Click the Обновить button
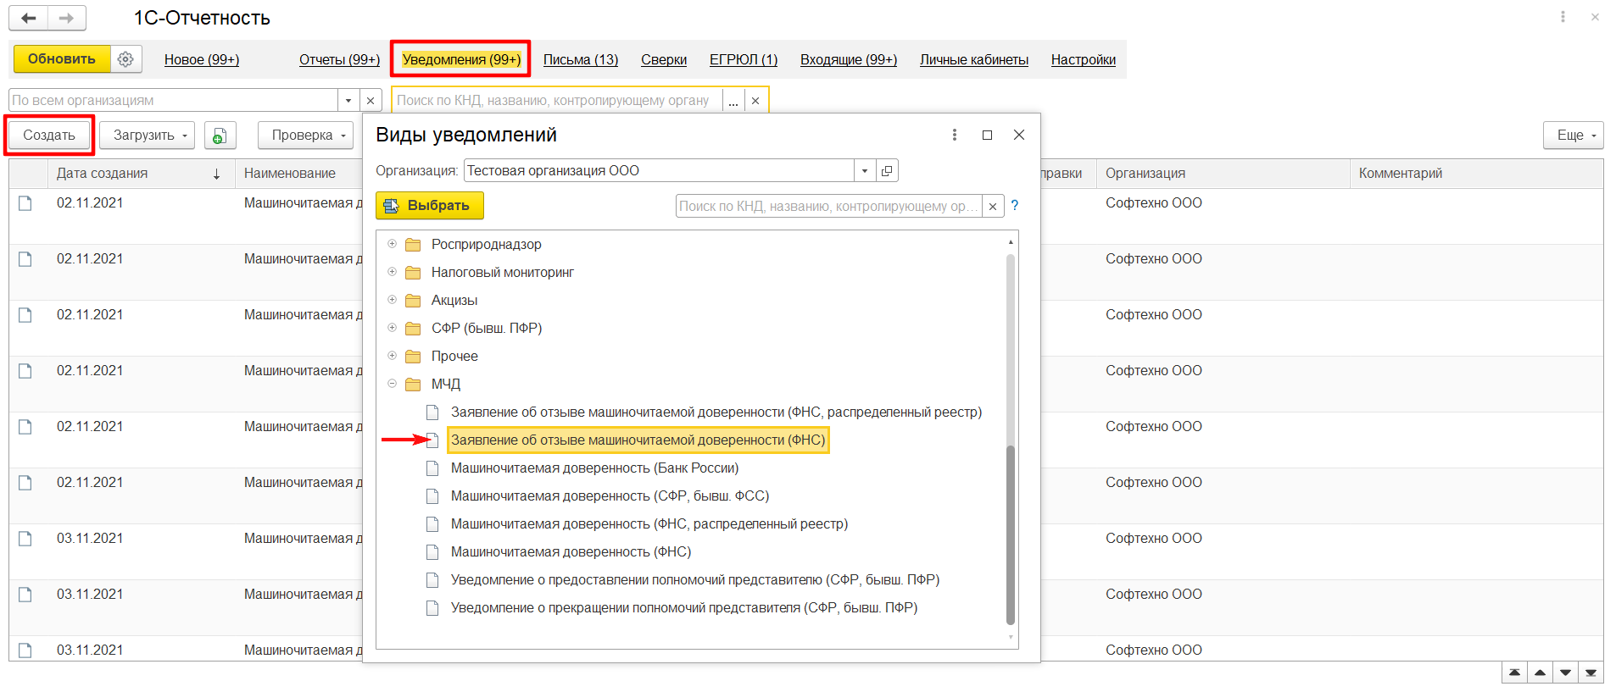This screenshot has width=1616, height=692. [x=62, y=59]
